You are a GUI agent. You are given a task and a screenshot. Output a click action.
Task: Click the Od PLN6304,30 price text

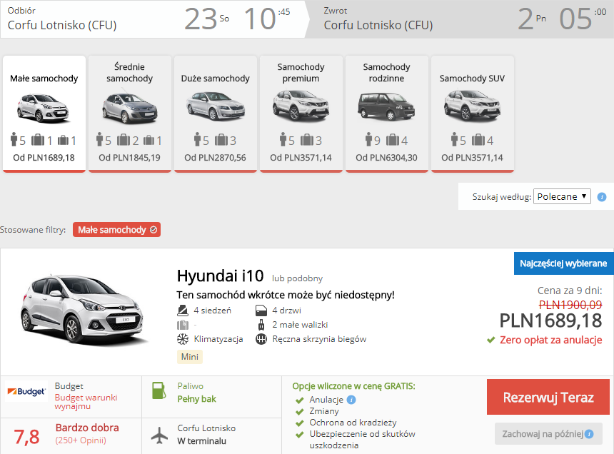(x=386, y=158)
